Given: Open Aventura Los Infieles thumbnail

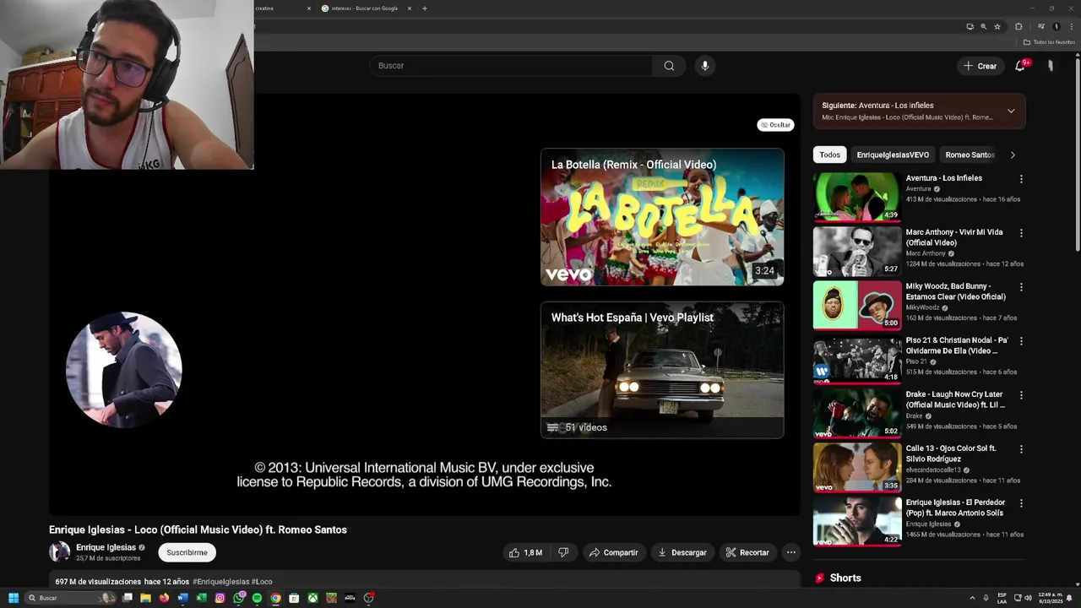Looking at the screenshot, I should coord(856,197).
